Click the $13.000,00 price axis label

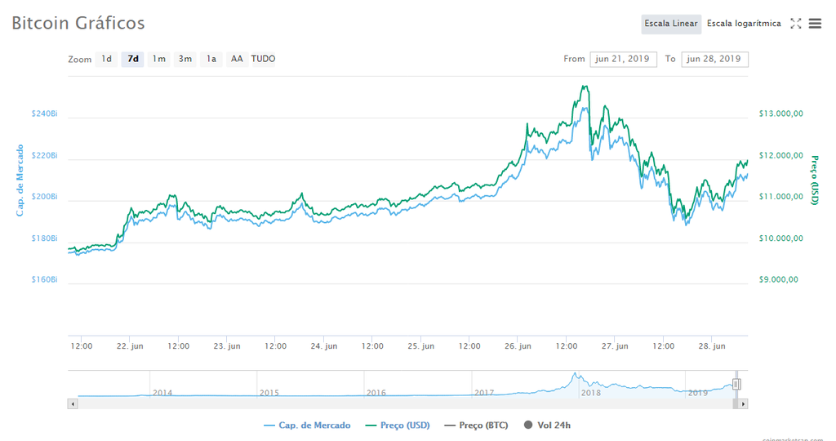point(781,114)
